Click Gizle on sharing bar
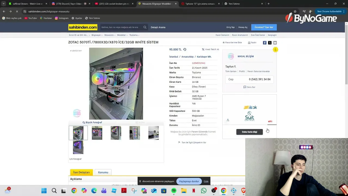This screenshot has height=196, width=348. pyautogui.click(x=206, y=181)
